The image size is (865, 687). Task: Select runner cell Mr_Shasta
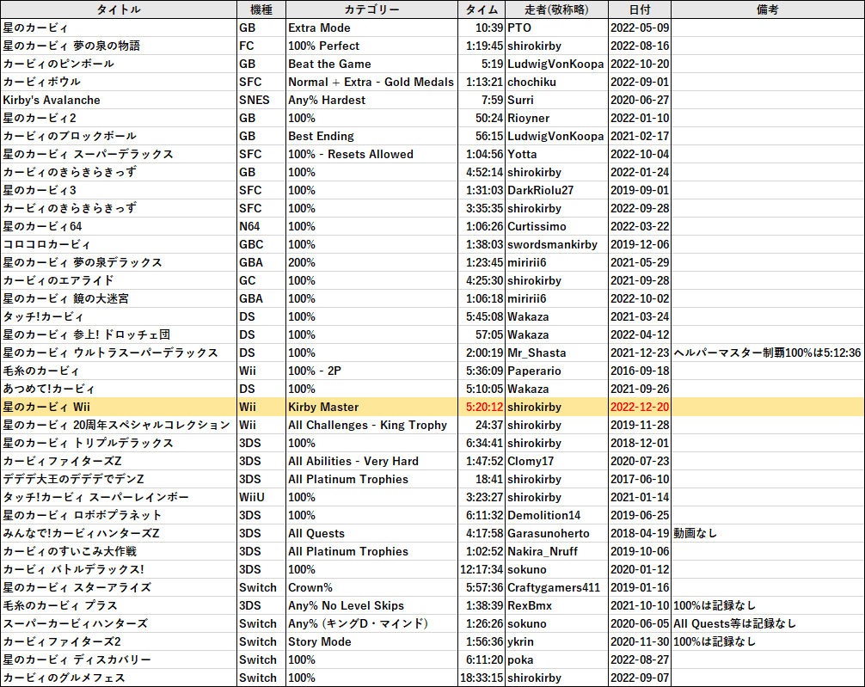556,353
